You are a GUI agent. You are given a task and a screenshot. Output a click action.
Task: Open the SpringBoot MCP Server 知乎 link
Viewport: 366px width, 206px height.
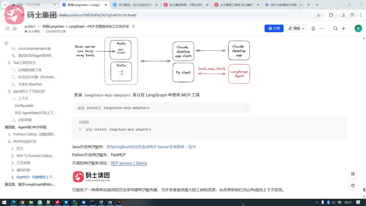(151, 147)
